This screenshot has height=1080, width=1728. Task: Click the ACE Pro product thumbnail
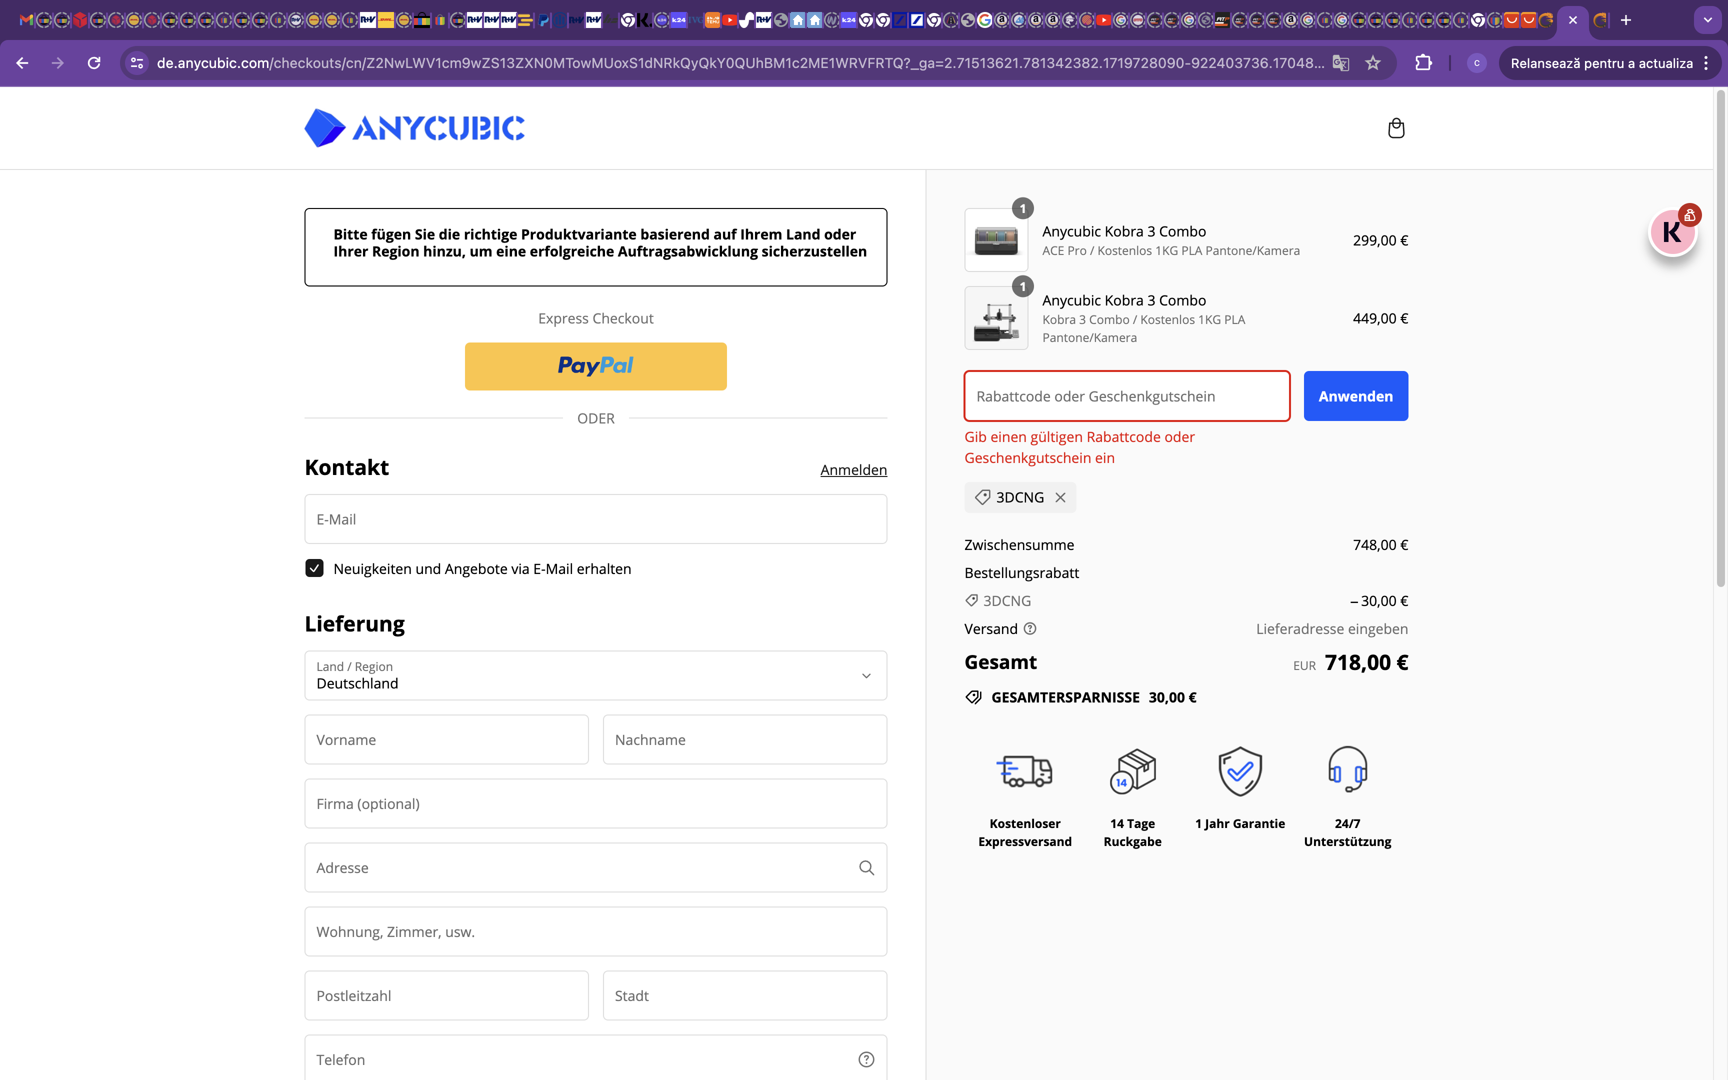(x=996, y=240)
